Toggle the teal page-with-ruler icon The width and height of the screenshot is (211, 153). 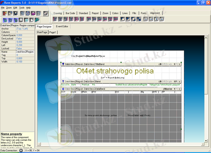(x=16, y=20)
